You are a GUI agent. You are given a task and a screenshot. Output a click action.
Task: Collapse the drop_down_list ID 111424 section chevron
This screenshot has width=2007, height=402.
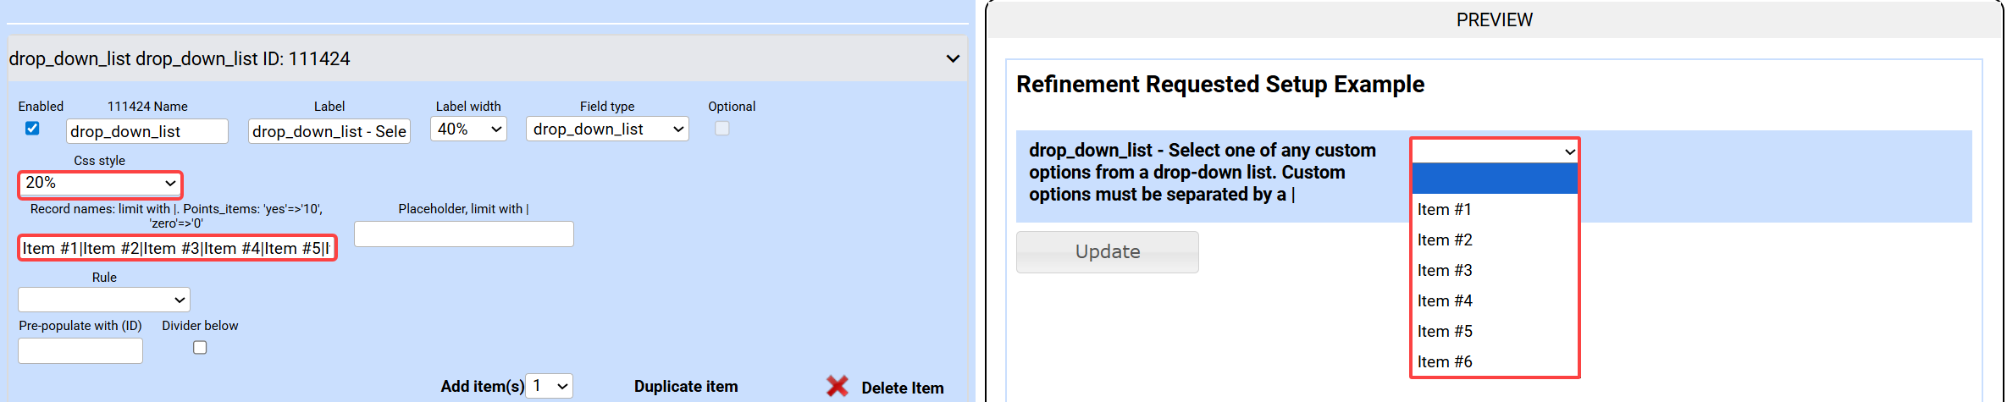[x=953, y=58]
